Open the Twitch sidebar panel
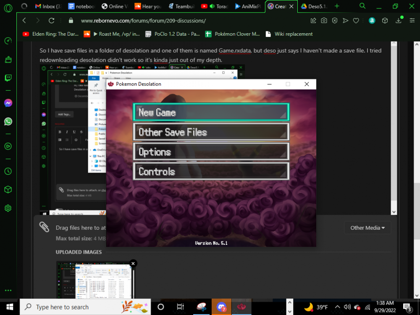 tap(8, 78)
